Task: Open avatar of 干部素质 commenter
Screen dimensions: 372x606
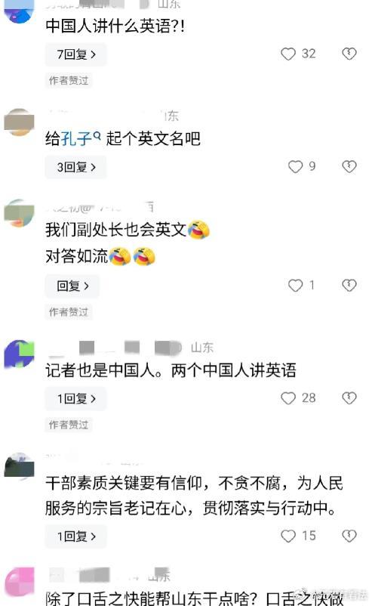Action: coord(19,466)
